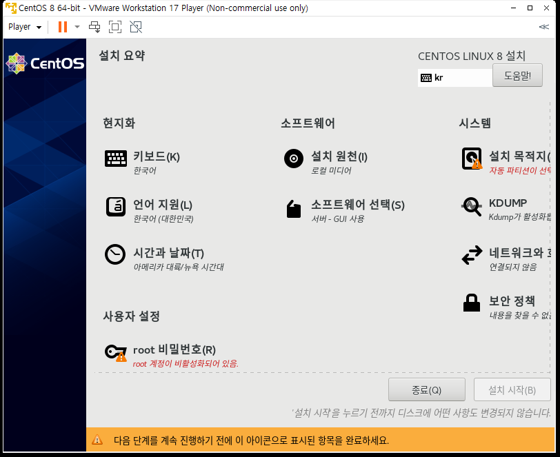Open 소프트웨어 선택(S) settings
This screenshot has height=457, width=560.
coord(357,205)
